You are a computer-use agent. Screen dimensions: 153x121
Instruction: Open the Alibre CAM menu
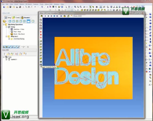click(x=48, y=4)
